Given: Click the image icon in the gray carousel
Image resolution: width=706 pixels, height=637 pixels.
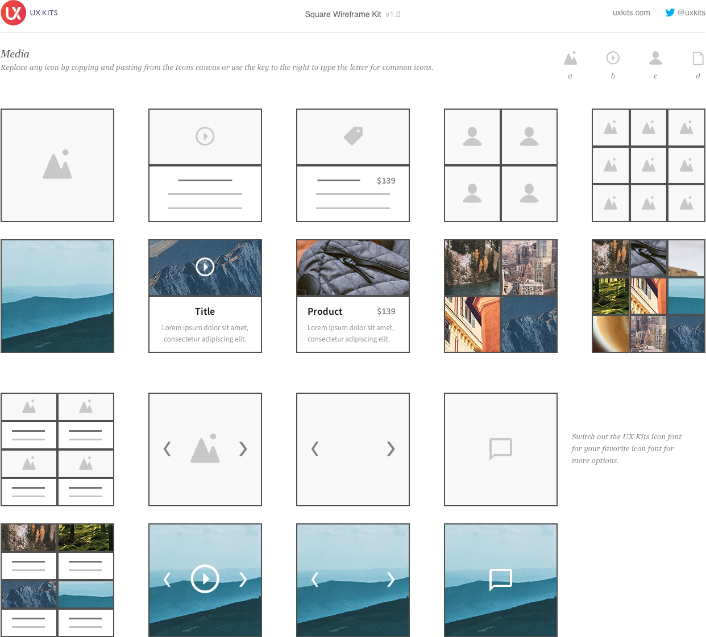Looking at the screenshot, I should (x=205, y=448).
